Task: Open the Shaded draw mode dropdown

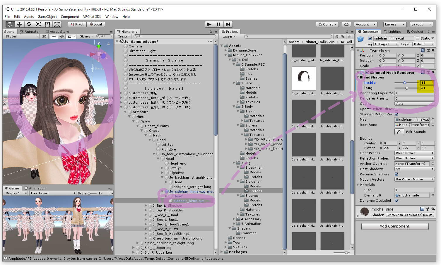Action: [x=22, y=36]
